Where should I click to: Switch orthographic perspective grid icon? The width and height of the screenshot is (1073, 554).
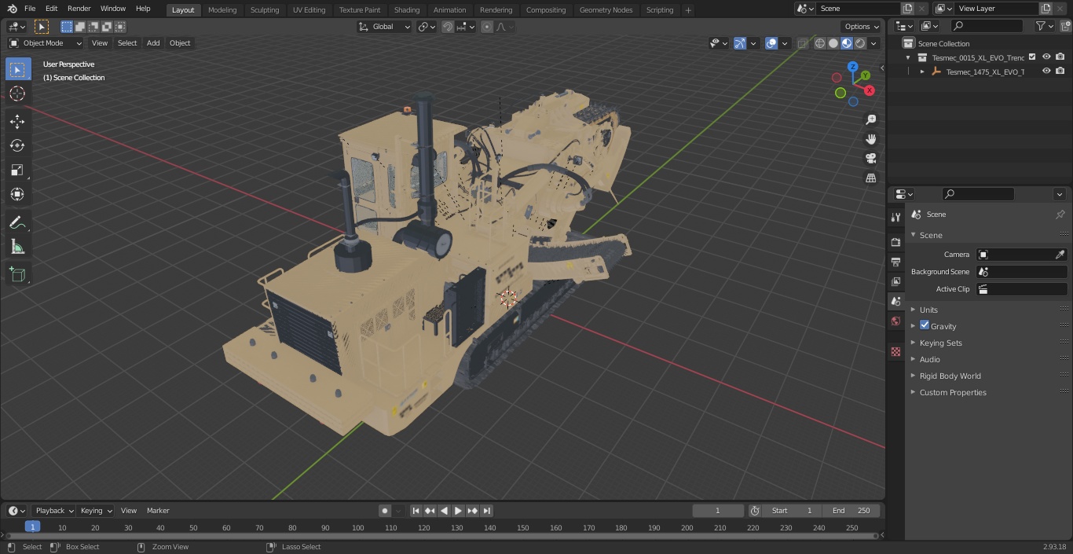click(x=870, y=178)
